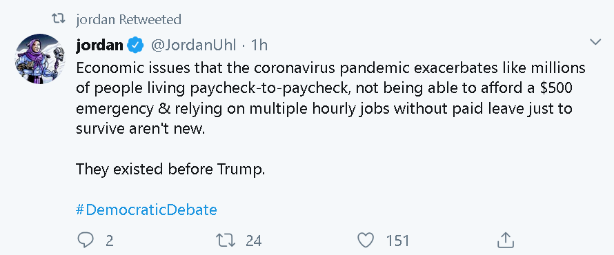Open the @JordanUhl handle profile

[x=193, y=45]
